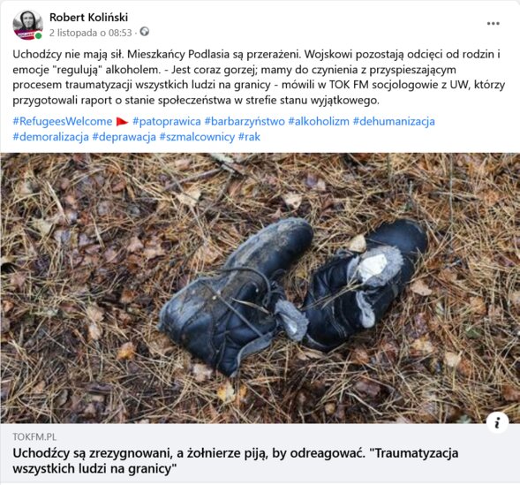The width and height of the screenshot is (520, 485).
Task: Open the #patoprawica hashtag
Action: [x=167, y=121]
